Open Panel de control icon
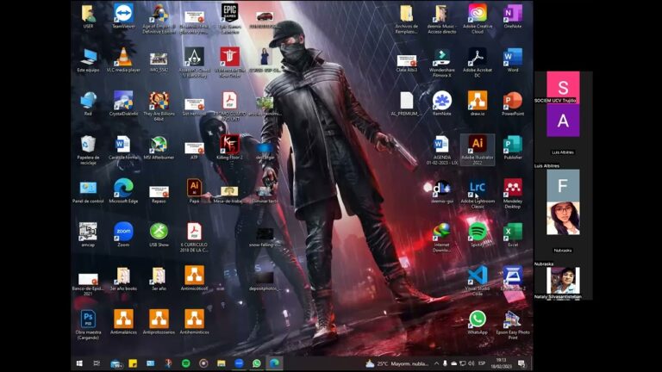Image resolution: width=662 pixels, height=372 pixels. 88,190
